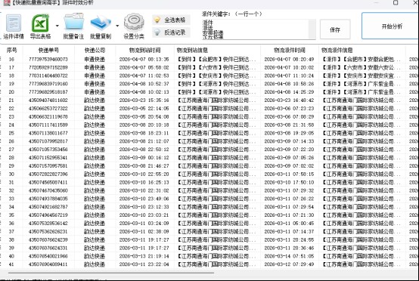Select row number 41 cell
Screen dimensions: 419x281
[x=11, y=264]
